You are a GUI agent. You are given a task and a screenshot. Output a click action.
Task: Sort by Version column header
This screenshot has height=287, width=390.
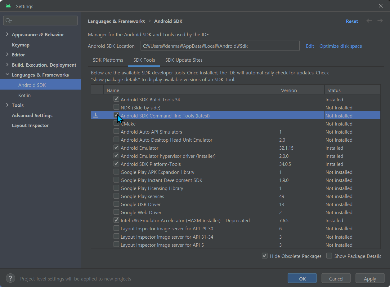301,90
